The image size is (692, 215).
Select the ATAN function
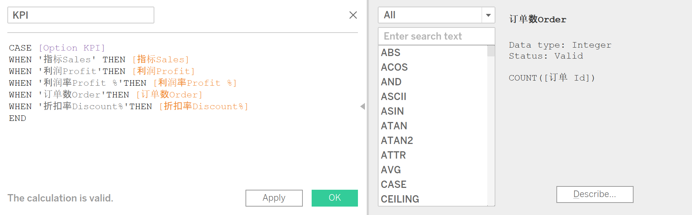coord(394,126)
